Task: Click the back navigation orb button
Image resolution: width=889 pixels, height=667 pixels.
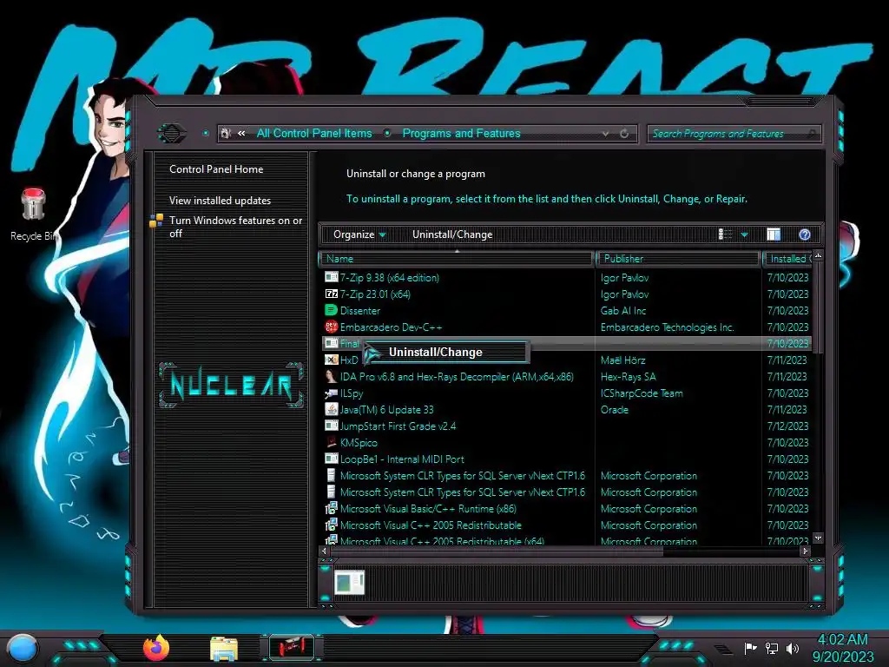Action: (x=171, y=134)
